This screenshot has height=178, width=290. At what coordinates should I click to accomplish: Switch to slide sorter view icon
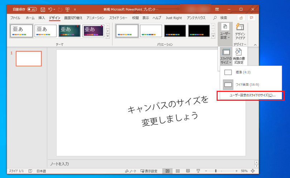(178, 171)
